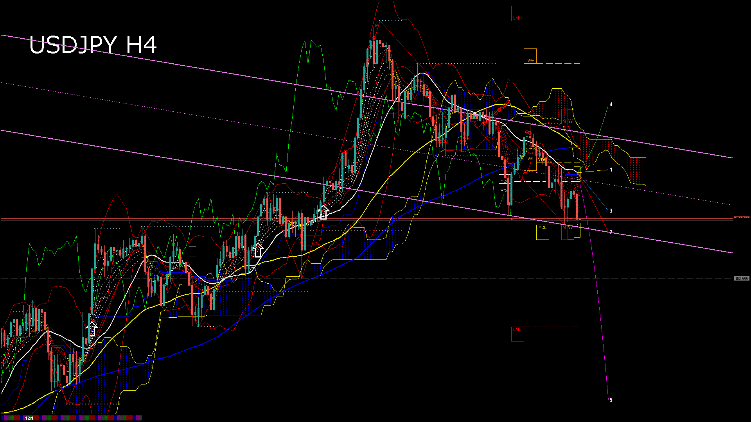Viewport: 751px width, 422px height.
Task: Click projection label number 3
Action: click(x=611, y=211)
